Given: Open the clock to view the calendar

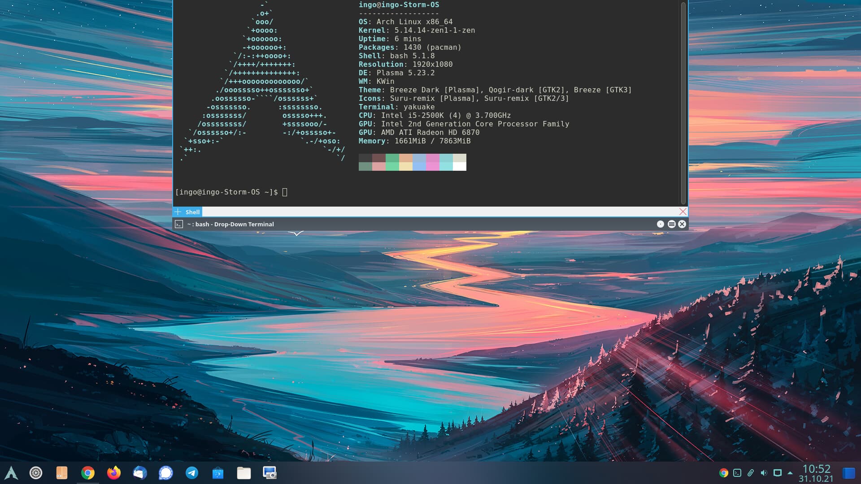Looking at the screenshot, I should point(817,473).
